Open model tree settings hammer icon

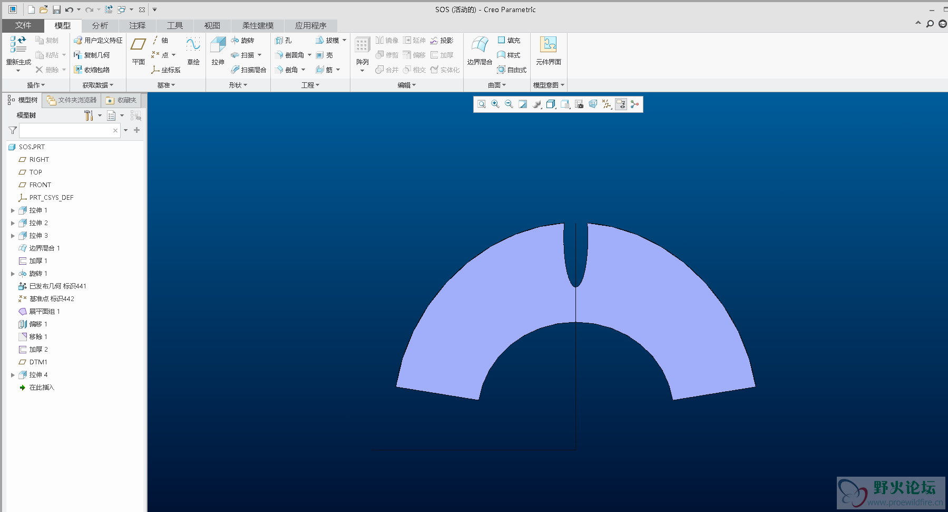pyautogui.click(x=89, y=115)
